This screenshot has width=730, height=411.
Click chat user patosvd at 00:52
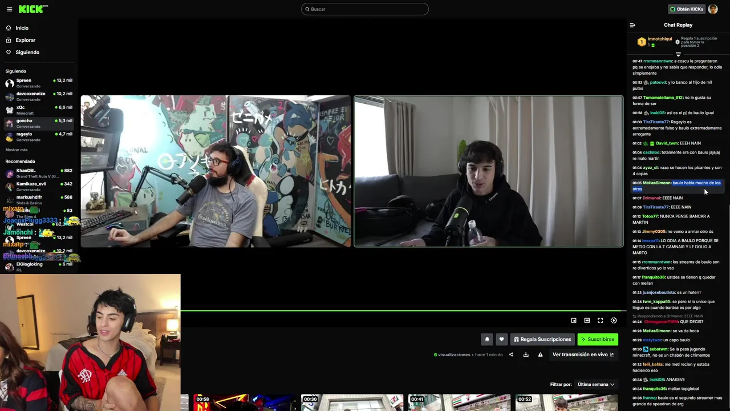coord(658,82)
